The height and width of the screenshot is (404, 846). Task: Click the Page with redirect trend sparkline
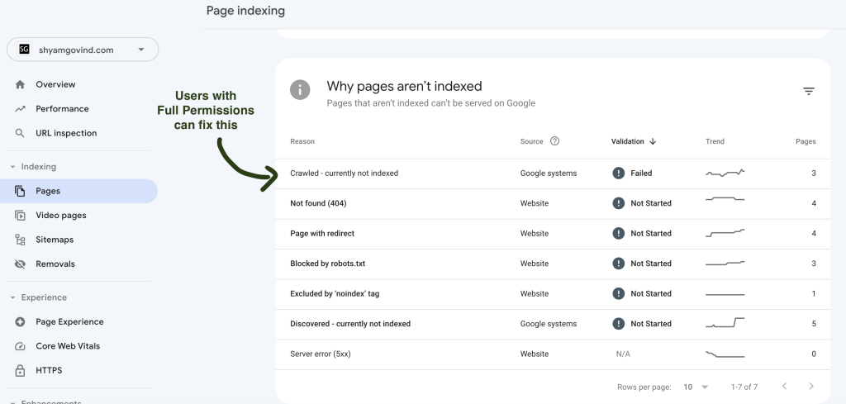(725, 233)
